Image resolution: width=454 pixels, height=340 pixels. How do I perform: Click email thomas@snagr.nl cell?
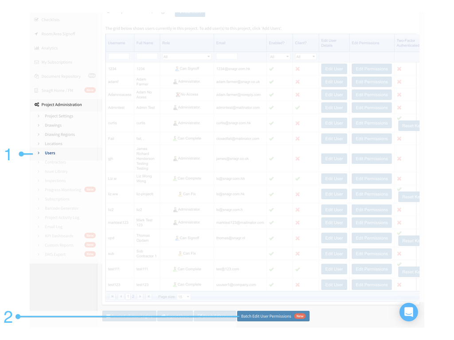[231, 238]
